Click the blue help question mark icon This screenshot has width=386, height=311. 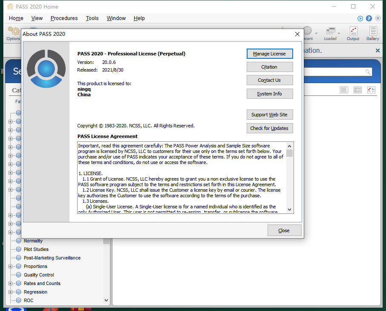(369, 18)
